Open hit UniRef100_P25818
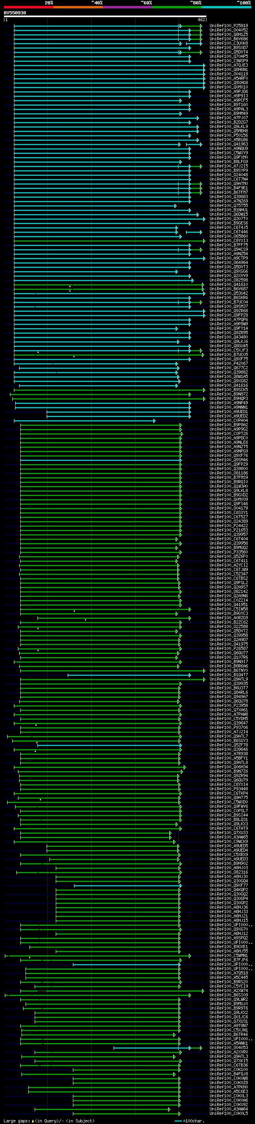The height and width of the screenshot is (1124, 255). point(229,26)
